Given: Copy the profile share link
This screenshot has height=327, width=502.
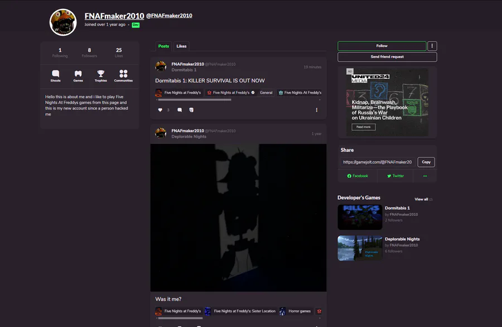Looking at the screenshot, I should (426, 162).
